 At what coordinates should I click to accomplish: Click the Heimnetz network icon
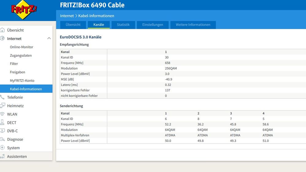click(2, 105)
